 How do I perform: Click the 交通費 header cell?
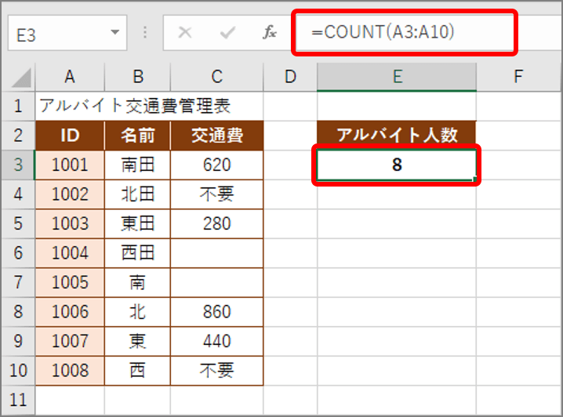217,136
